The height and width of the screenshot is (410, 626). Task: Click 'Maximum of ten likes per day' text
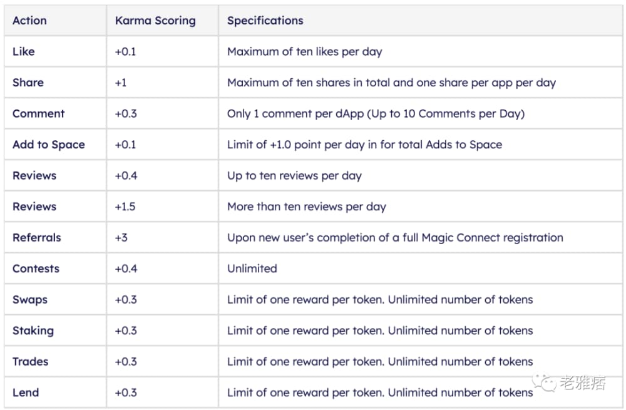pyautogui.click(x=304, y=51)
